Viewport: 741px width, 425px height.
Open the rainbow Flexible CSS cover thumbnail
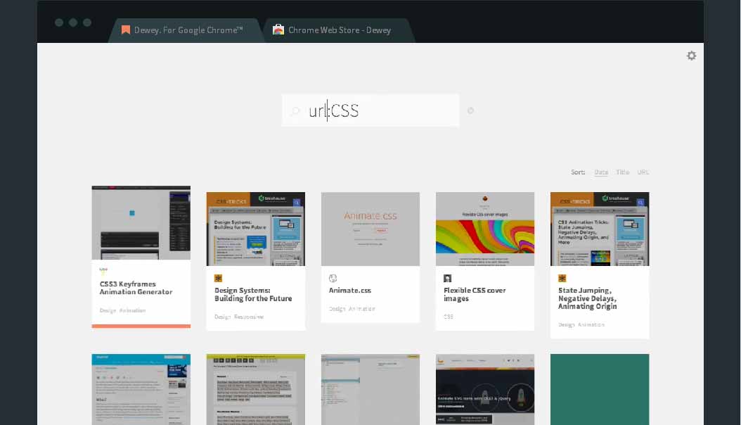click(x=485, y=229)
